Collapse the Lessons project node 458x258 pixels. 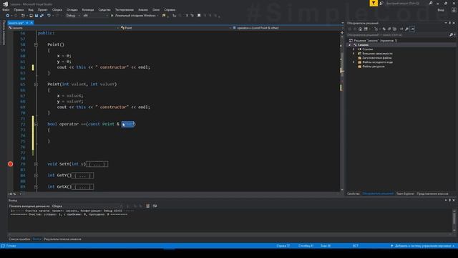[350, 45]
